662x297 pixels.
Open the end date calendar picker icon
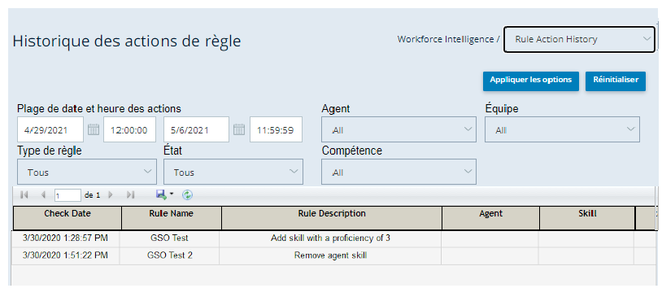click(x=239, y=129)
